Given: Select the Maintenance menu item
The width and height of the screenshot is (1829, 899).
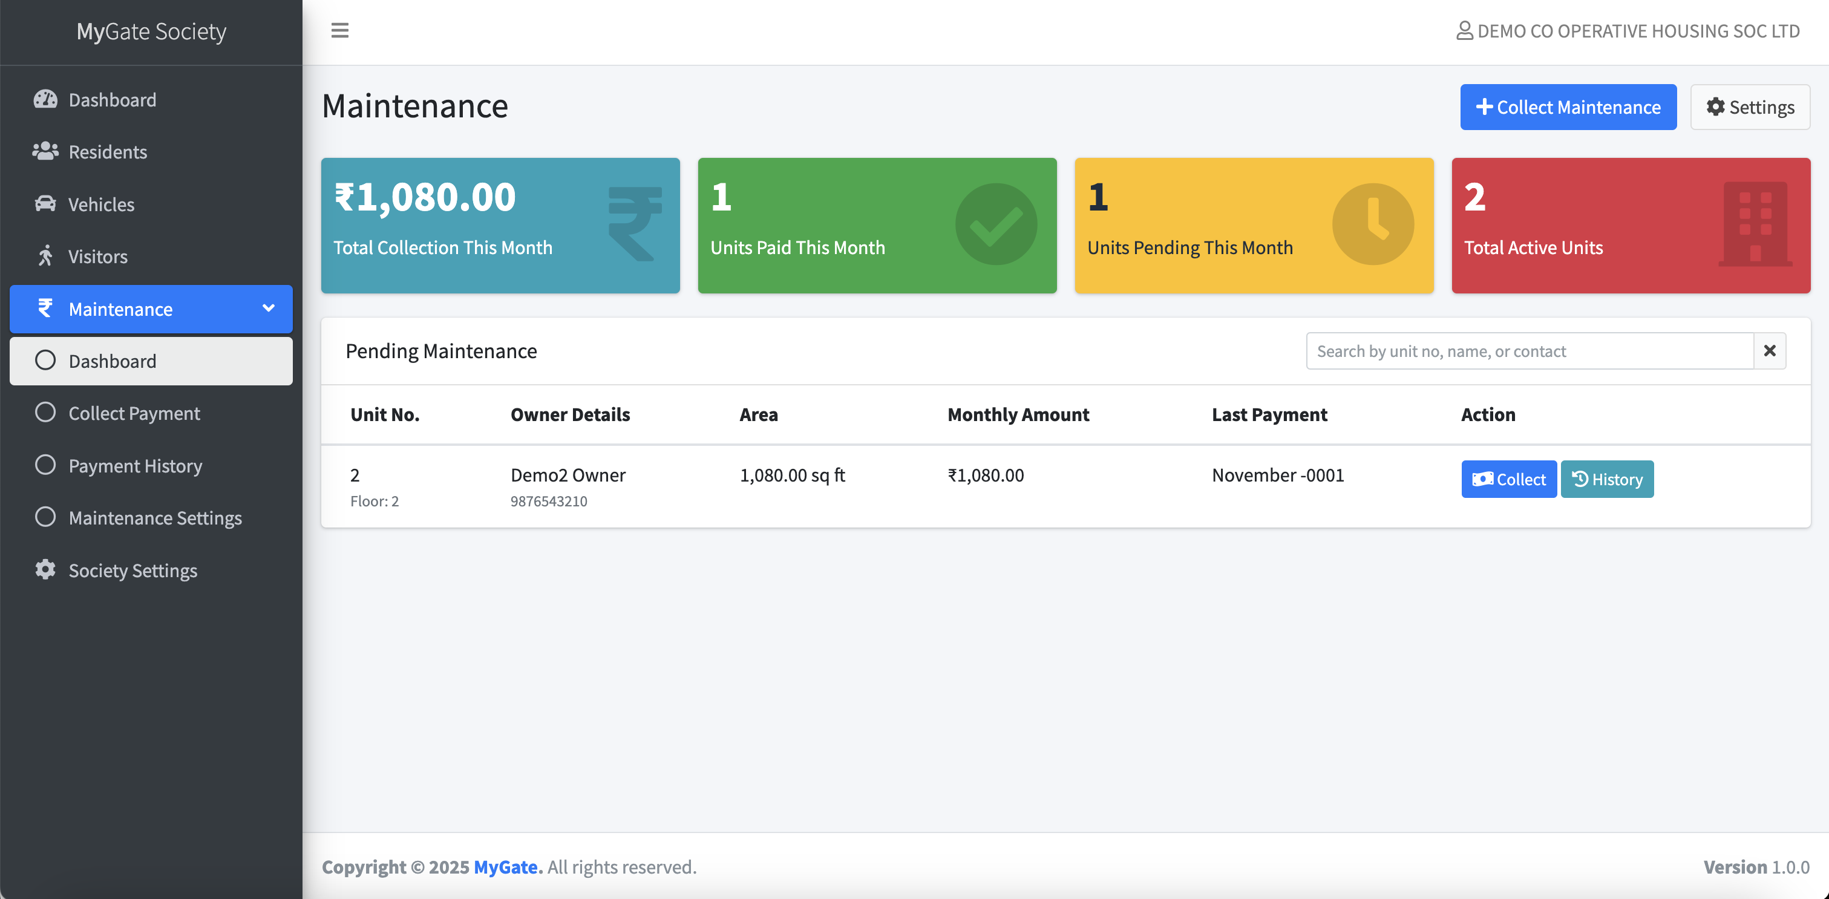Looking at the screenshot, I should click(151, 308).
